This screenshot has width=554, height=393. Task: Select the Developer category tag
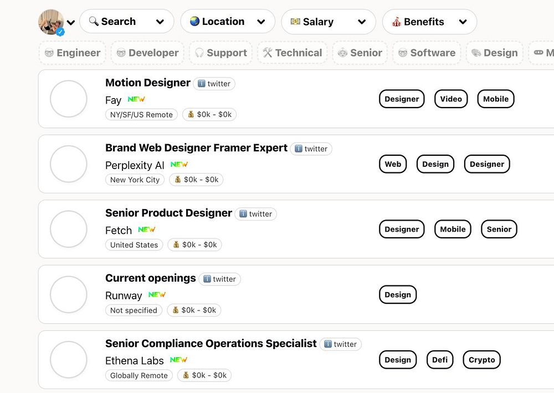click(147, 53)
